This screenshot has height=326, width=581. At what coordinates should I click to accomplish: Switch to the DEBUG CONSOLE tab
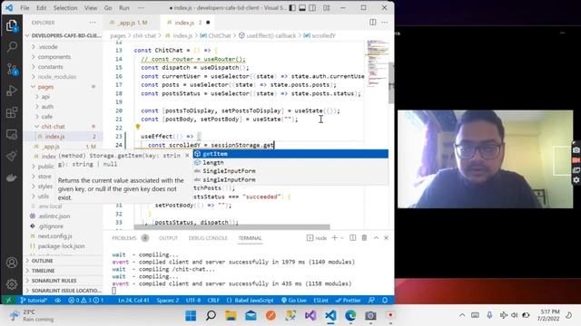point(208,238)
